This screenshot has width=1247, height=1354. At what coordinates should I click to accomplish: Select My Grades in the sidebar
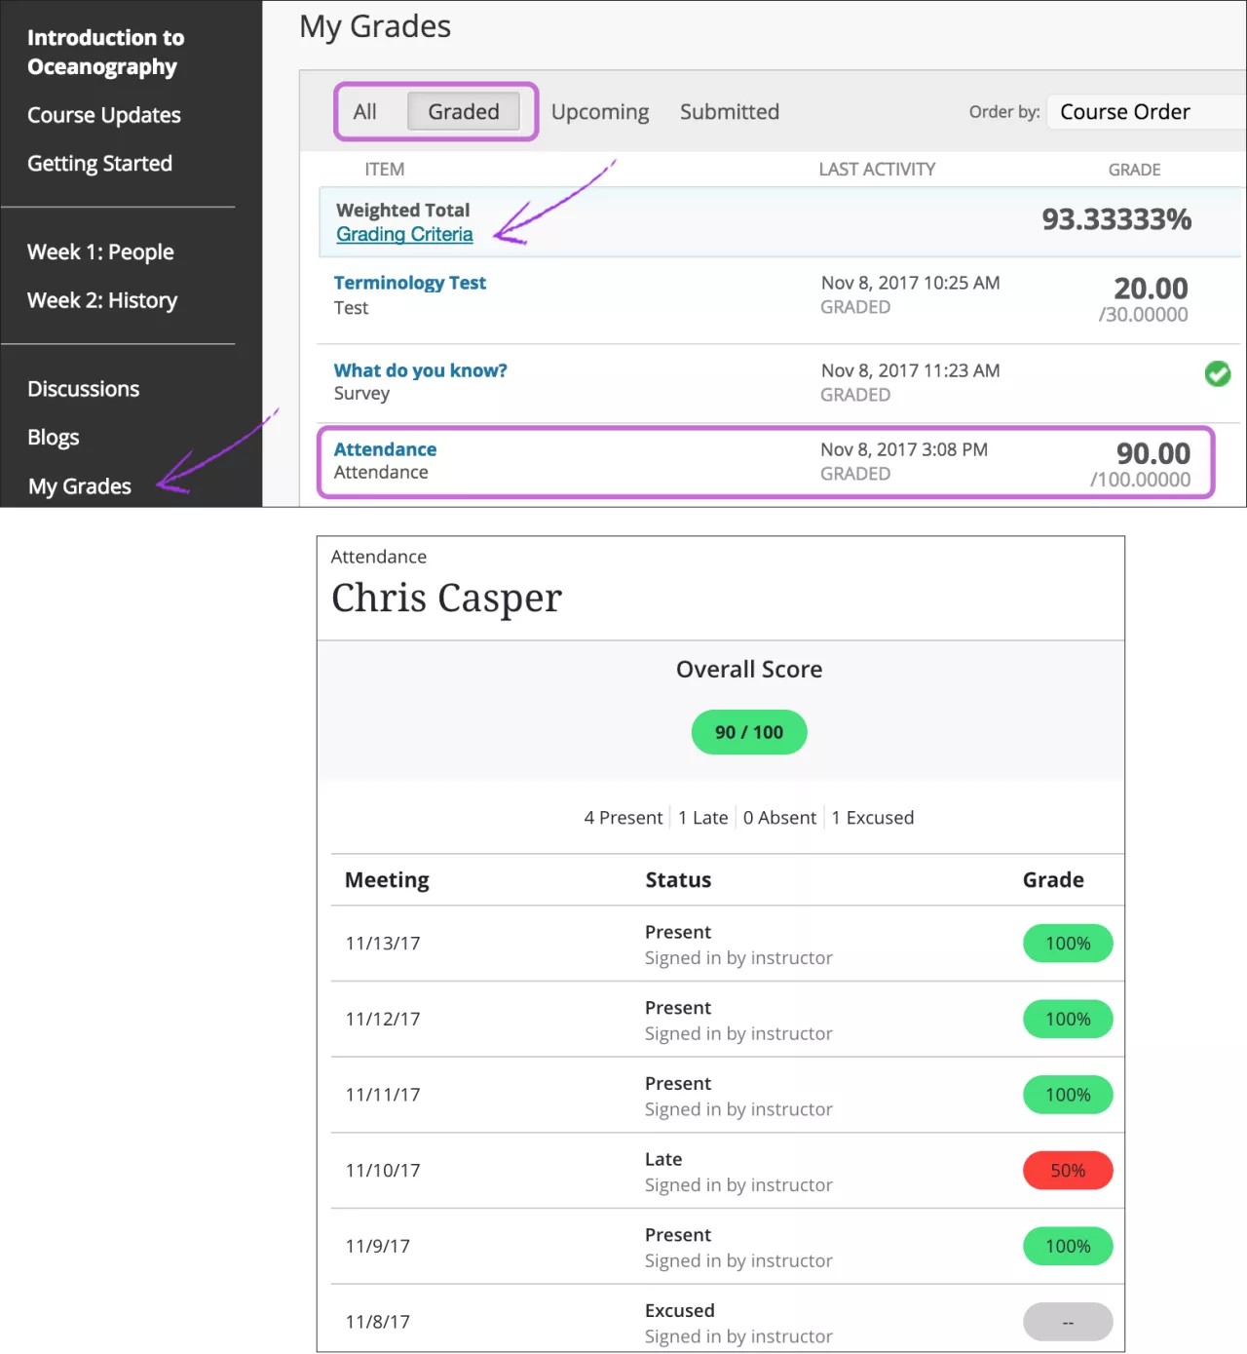pos(80,486)
